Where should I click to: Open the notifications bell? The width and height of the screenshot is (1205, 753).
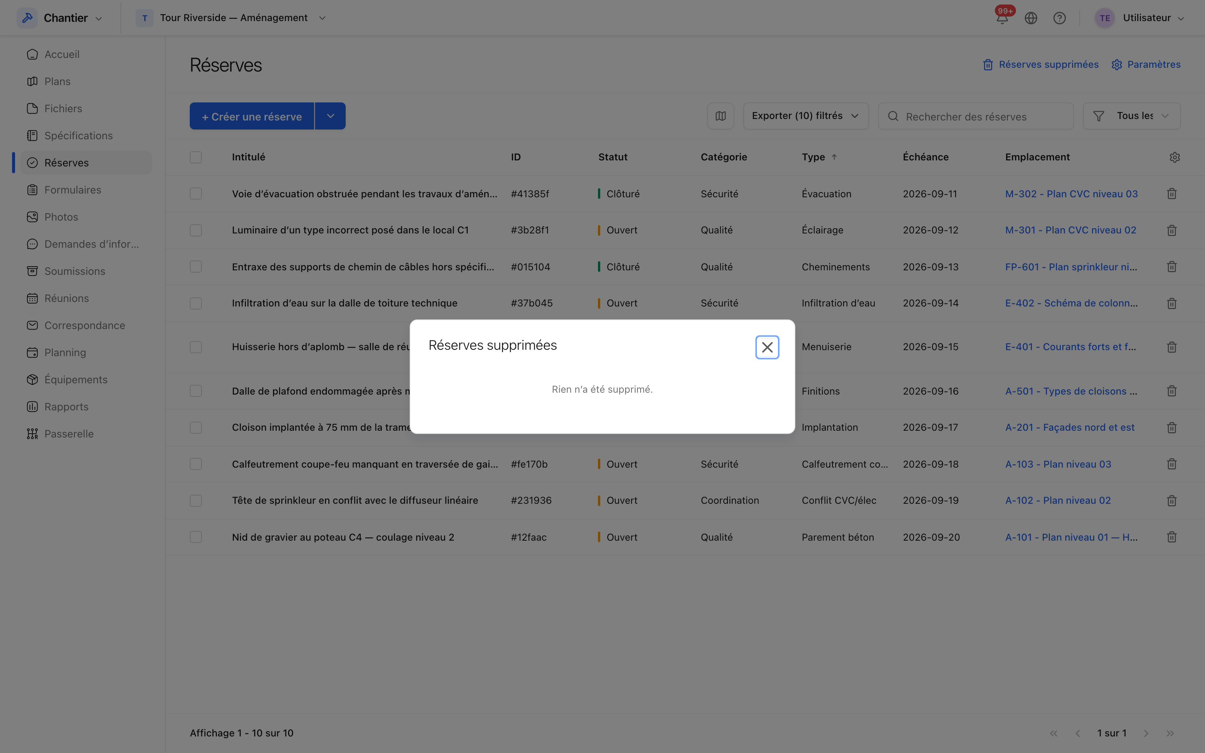(1002, 18)
